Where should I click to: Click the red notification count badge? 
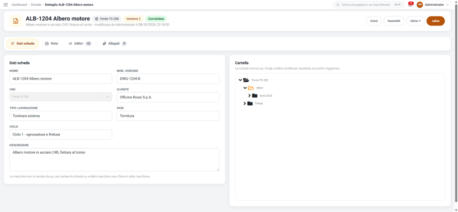point(411,3)
